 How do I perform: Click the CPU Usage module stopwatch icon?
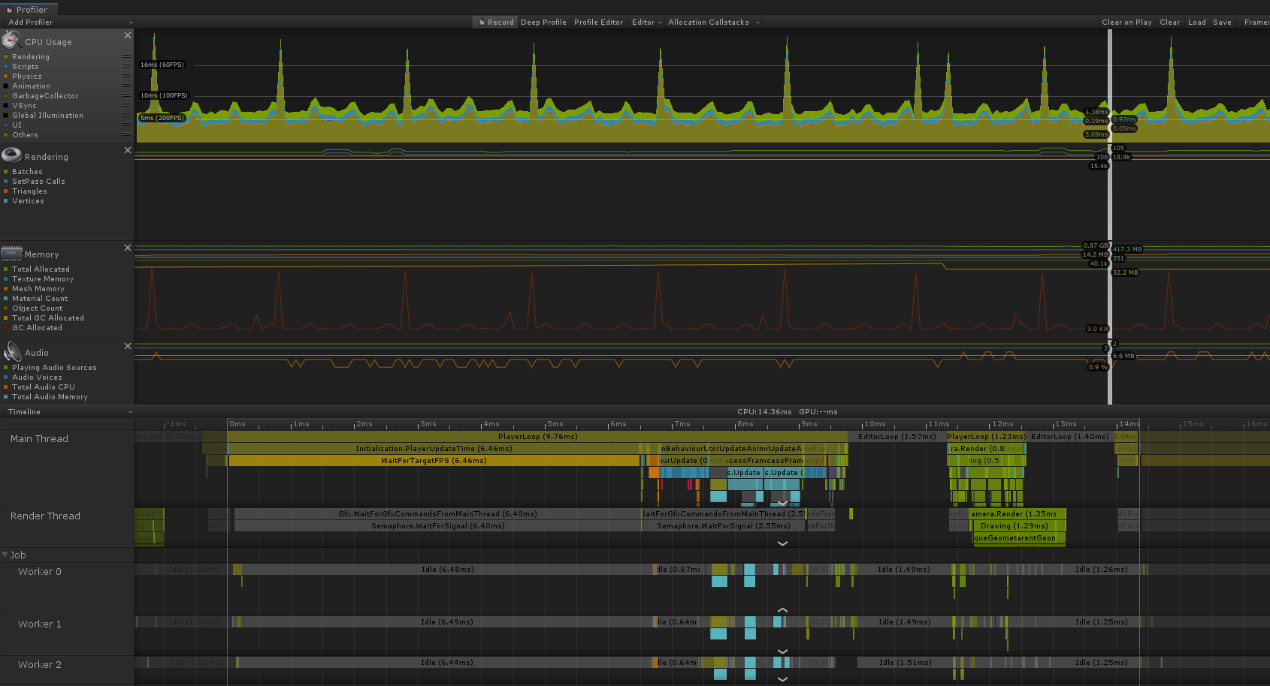[11, 41]
